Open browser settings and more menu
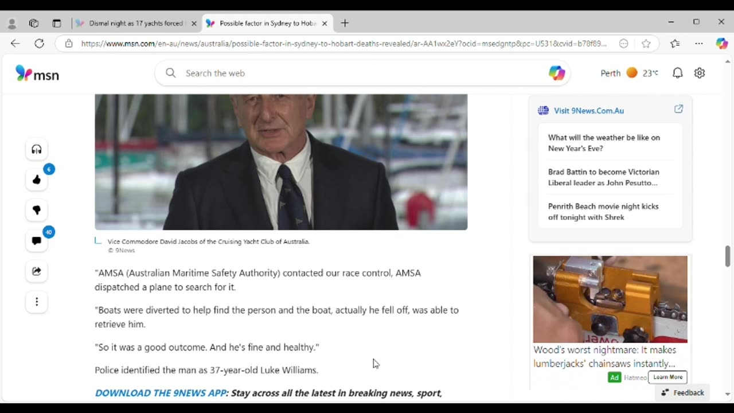 pyautogui.click(x=698, y=44)
